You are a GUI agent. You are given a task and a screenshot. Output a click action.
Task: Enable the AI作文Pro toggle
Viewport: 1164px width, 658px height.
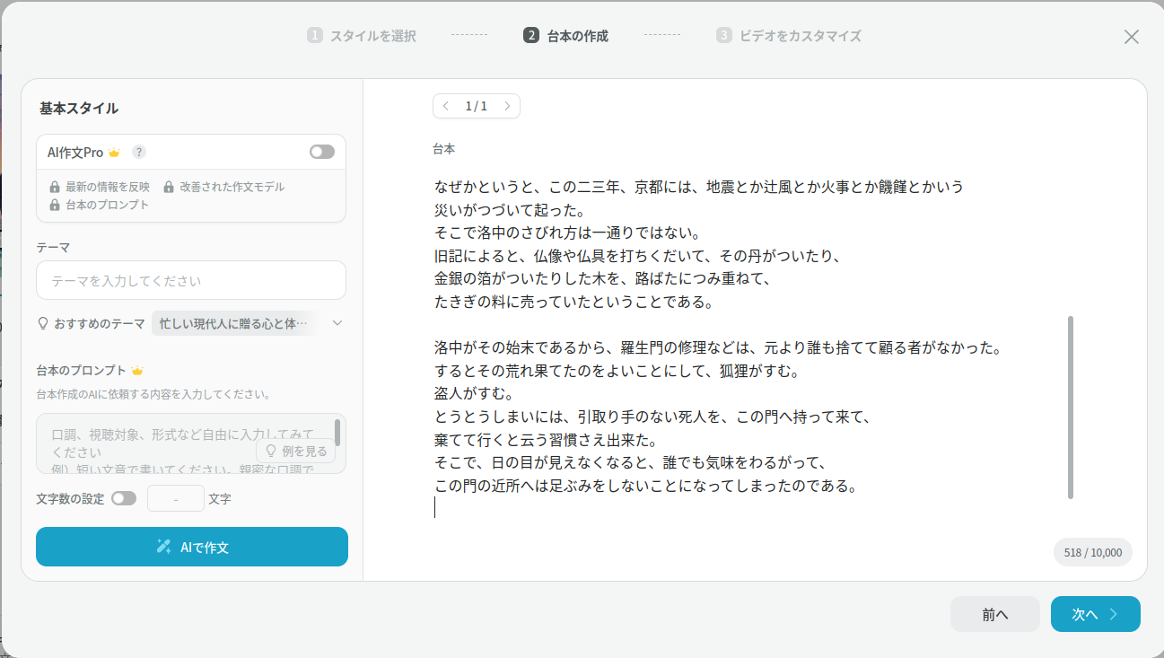(322, 153)
